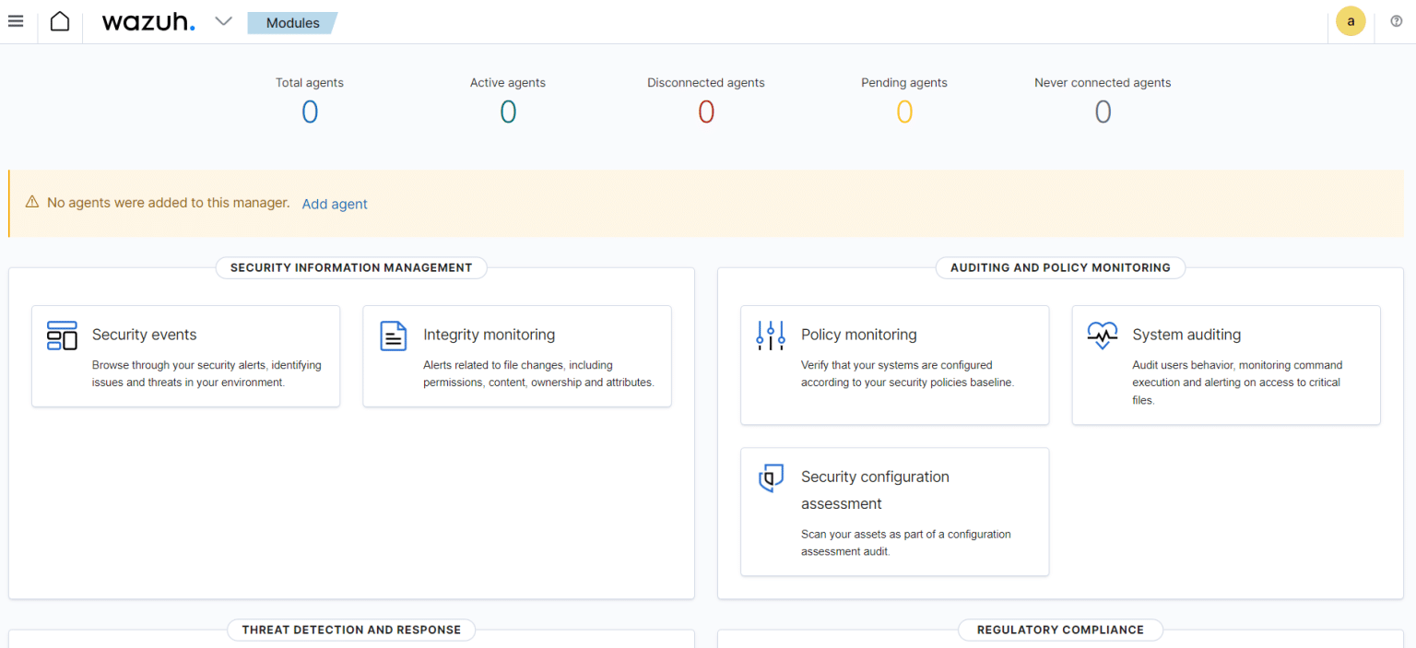
Task: View the Active agents count
Action: click(x=508, y=112)
